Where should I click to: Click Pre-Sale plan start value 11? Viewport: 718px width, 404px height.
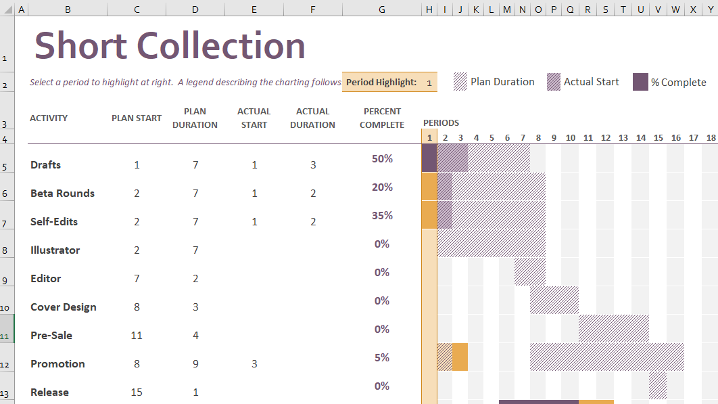(x=137, y=335)
